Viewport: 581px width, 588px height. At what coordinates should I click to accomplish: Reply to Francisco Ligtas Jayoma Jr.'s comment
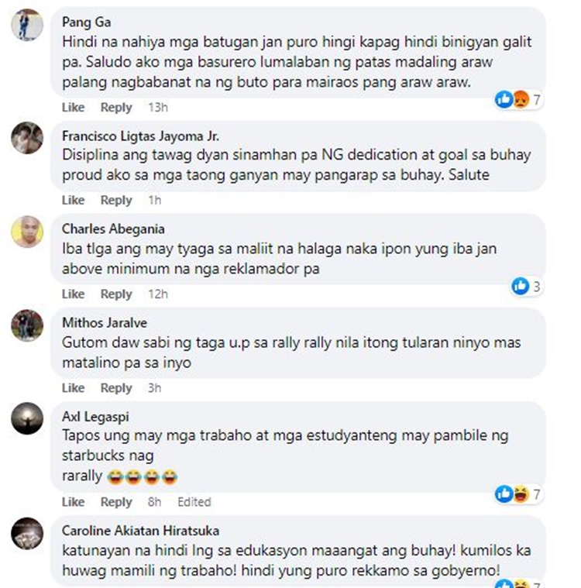[116, 200]
